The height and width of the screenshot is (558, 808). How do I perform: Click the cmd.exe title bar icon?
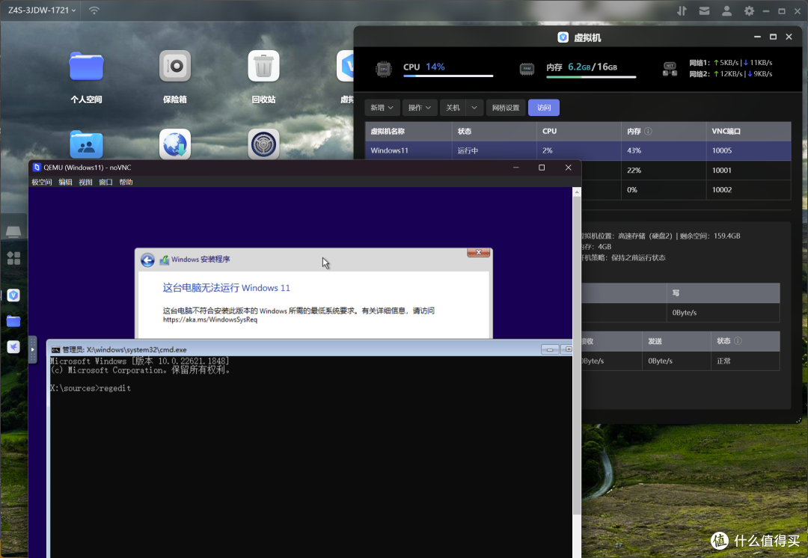point(55,350)
